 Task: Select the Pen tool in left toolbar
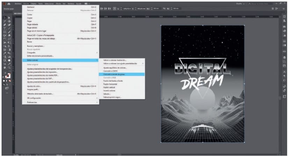pyautogui.click(x=4, y=25)
